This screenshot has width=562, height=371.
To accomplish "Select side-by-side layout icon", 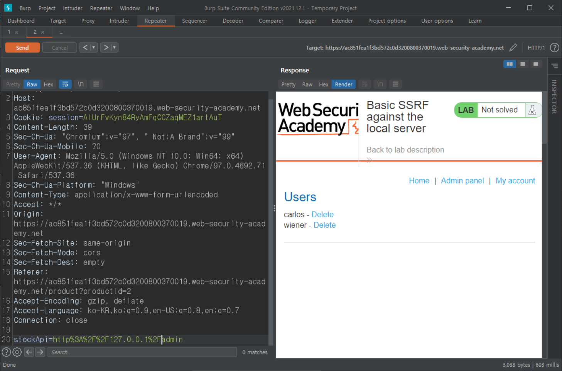I will tap(510, 64).
